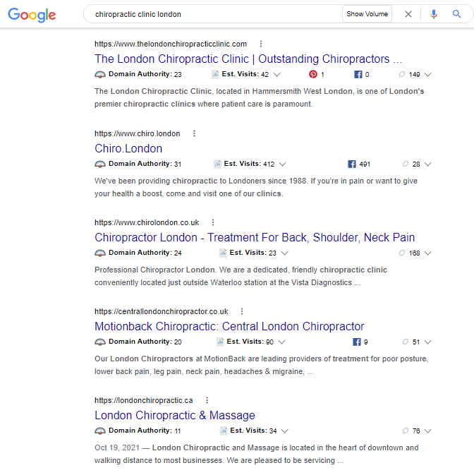Expand Est. Visits 34 dropdown chevron
The width and height of the screenshot is (474, 475).
pos(284,431)
